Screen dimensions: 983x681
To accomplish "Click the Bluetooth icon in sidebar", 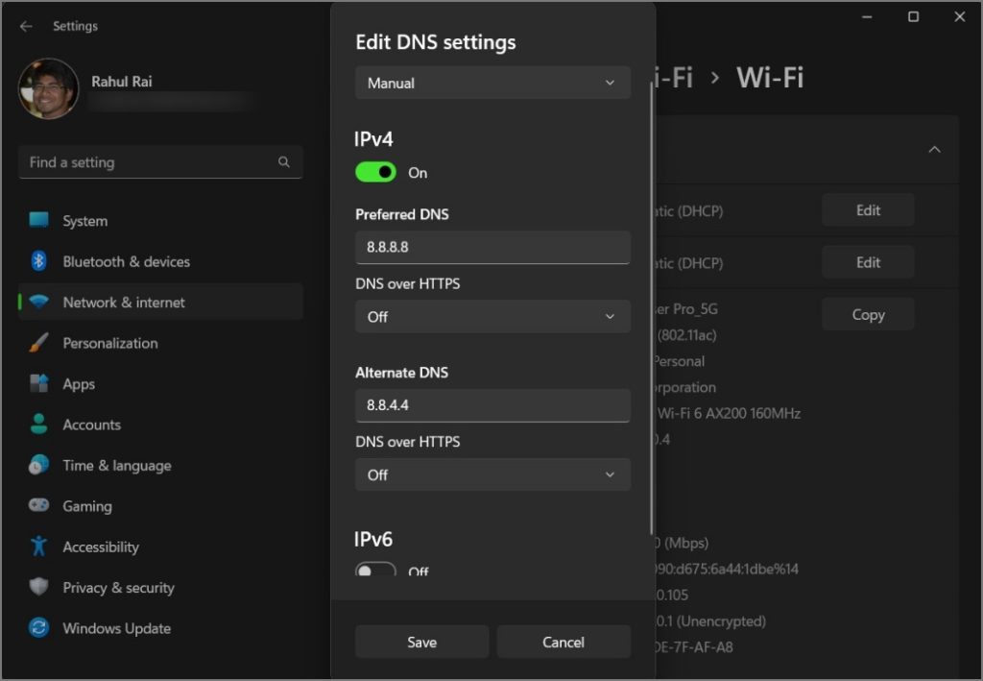I will pos(38,261).
